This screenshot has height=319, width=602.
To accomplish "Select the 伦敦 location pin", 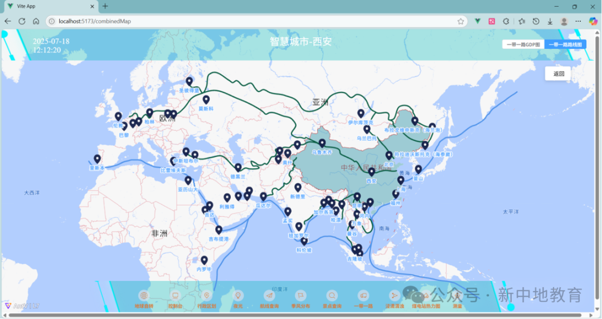I will 118,116.
